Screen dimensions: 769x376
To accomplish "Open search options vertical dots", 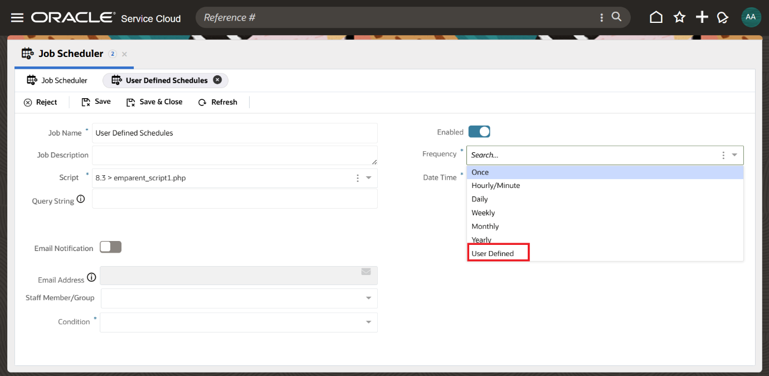I will click(601, 18).
